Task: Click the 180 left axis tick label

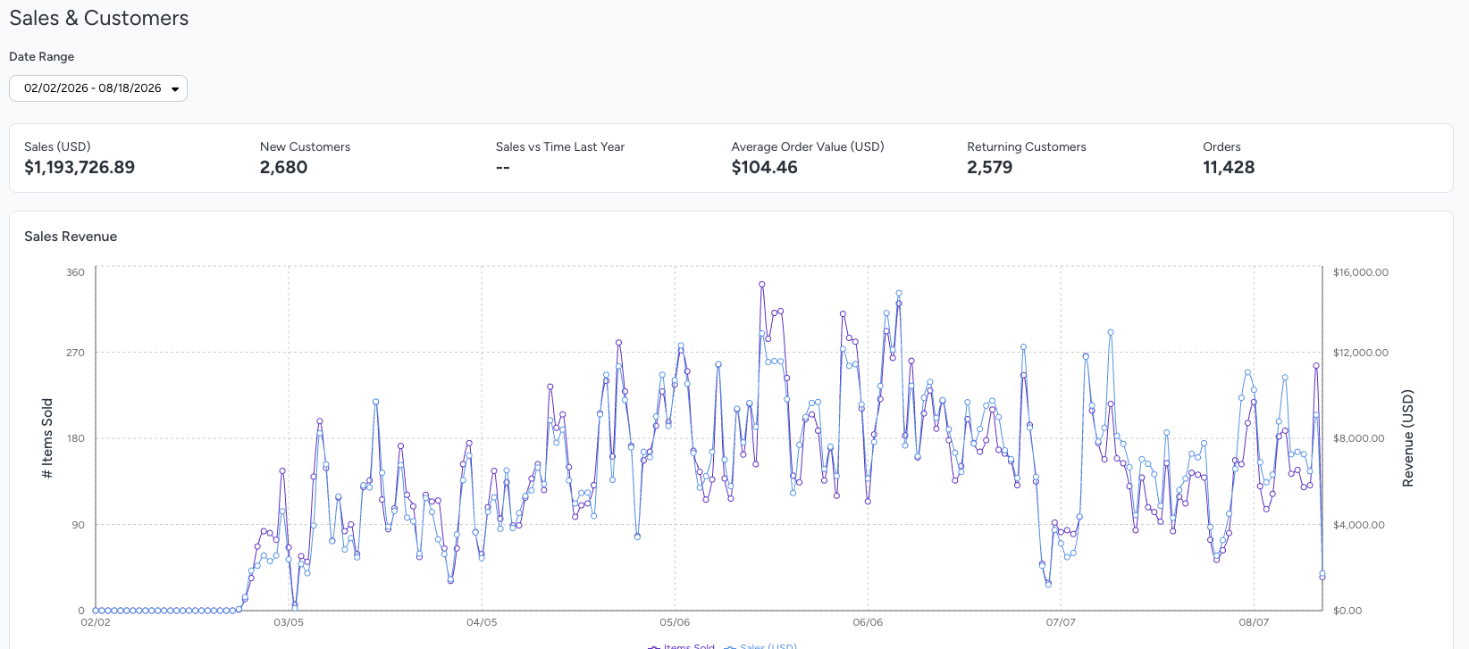Action: coord(75,438)
